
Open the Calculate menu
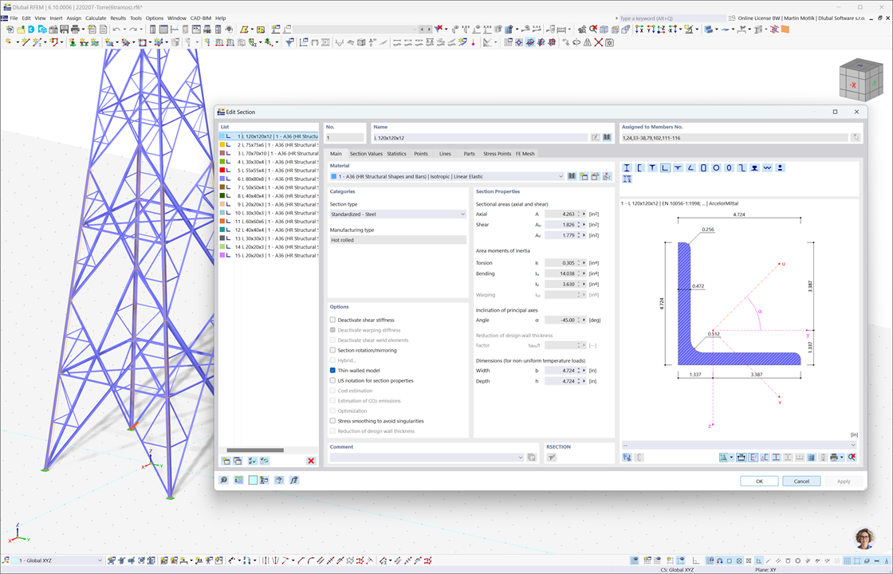[96, 18]
